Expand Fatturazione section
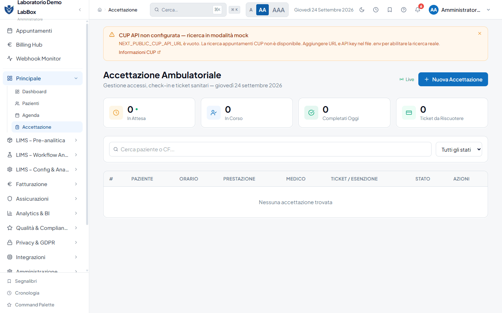The height and width of the screenshot is (313, 502). 43,184
